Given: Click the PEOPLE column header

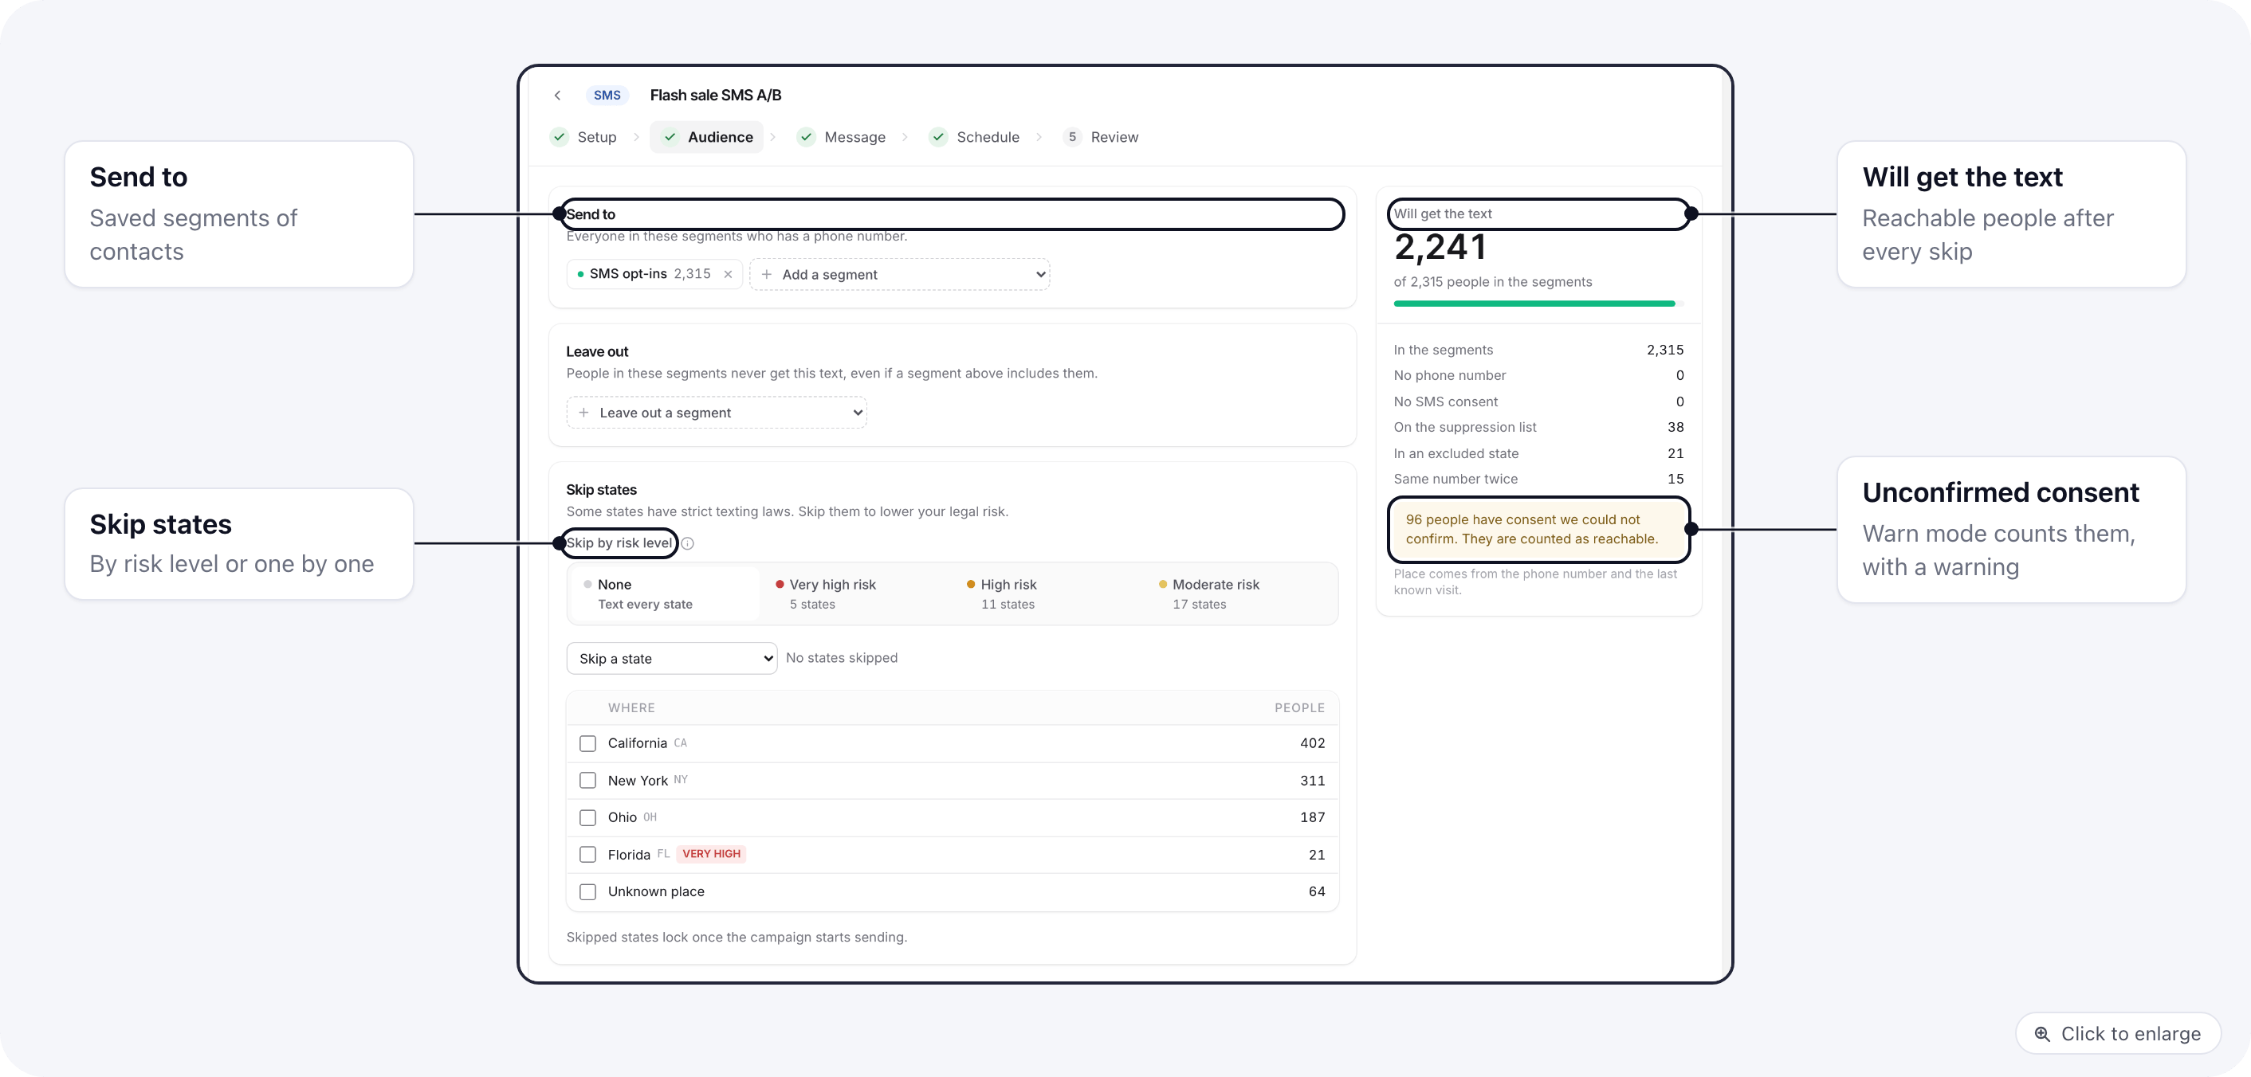Looking at the screenshot, I should point(1299,708).
